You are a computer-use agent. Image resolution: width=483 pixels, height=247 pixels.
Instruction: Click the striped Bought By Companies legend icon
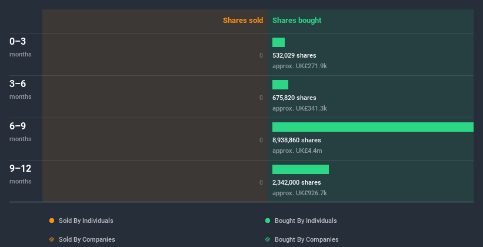pyautogui.click(x=268, y=239)
